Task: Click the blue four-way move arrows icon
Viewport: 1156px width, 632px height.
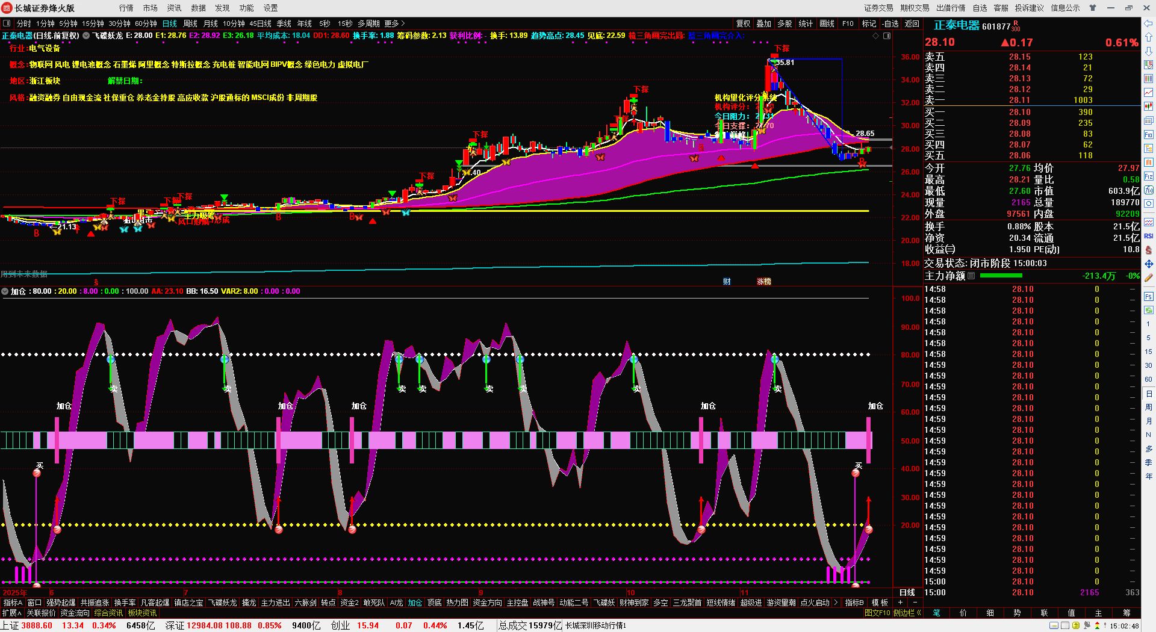Action: (1149, 264)
